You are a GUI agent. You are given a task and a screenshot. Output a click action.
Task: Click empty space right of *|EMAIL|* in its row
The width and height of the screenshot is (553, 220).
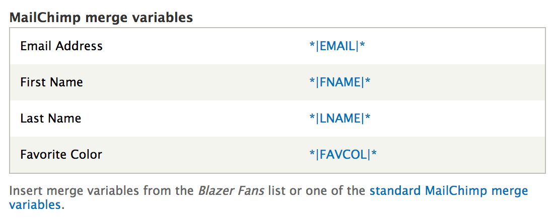pos(453,46)
